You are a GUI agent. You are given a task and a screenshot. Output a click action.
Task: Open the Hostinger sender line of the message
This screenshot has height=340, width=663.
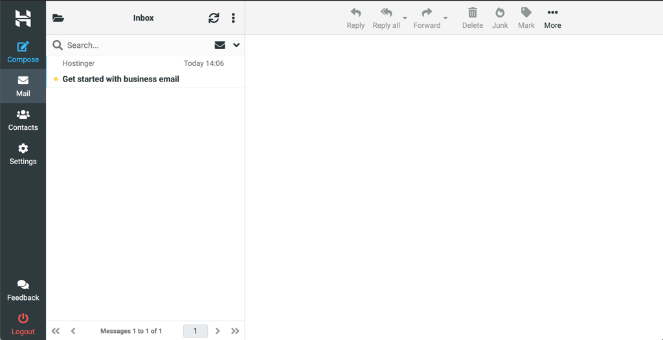coord(78,63)
